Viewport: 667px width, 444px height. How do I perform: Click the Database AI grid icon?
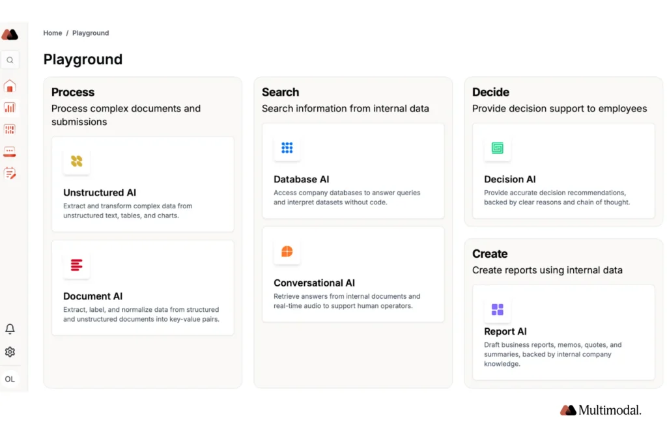pos(287,148)
